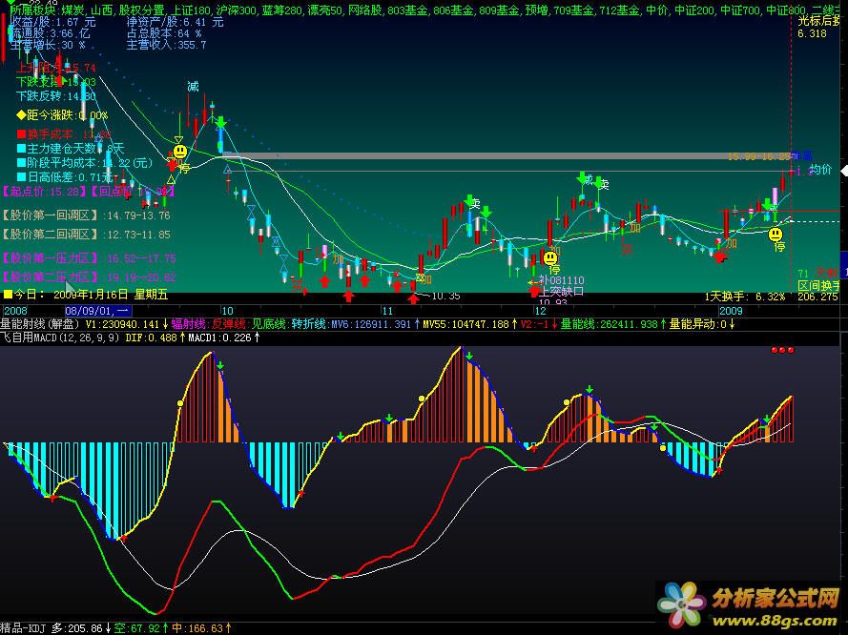Click the 精品-KDJ indicator title

(x=25, y=628)
